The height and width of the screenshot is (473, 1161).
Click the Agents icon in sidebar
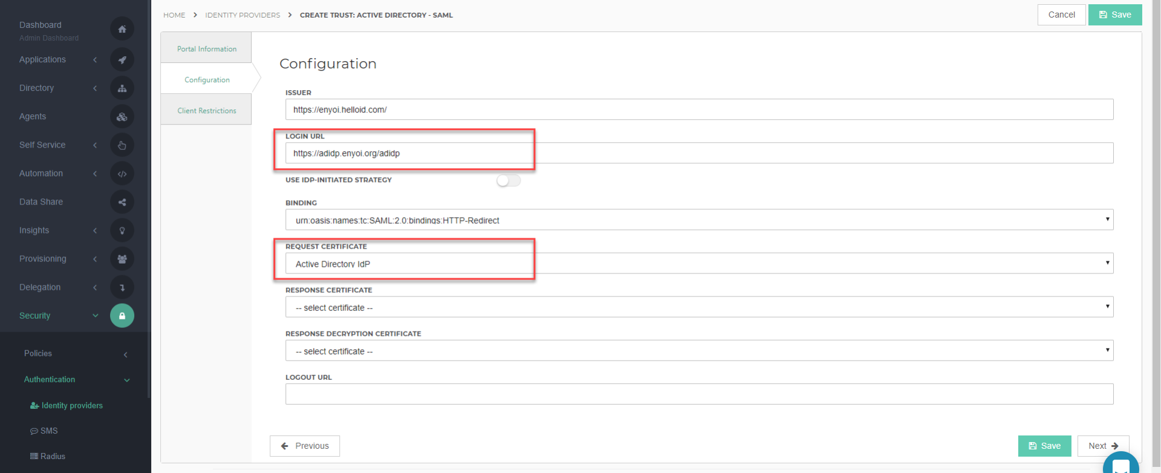point(122,117)
